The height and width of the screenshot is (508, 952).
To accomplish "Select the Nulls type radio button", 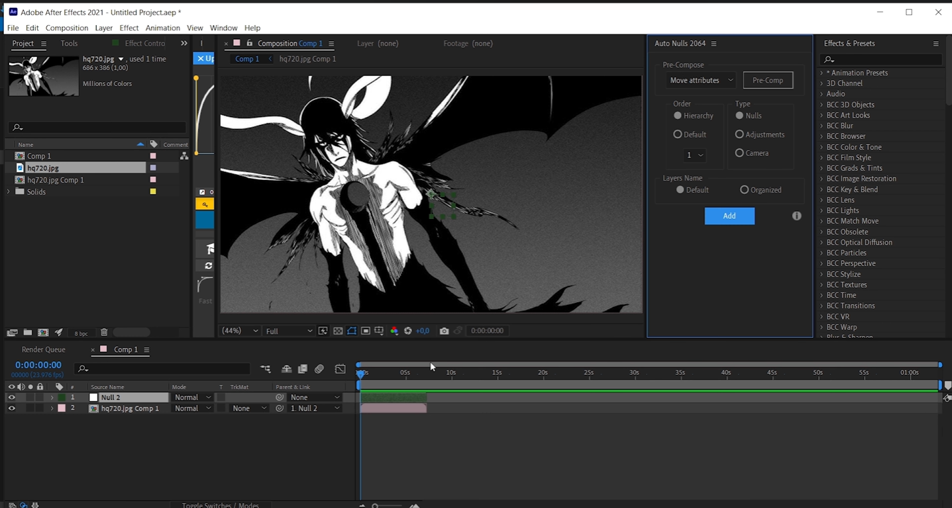I will click(x=739, y=116).
